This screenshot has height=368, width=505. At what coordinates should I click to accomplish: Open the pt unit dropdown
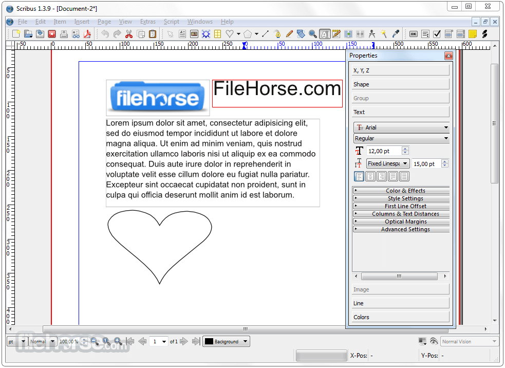[x=17, y=342]
